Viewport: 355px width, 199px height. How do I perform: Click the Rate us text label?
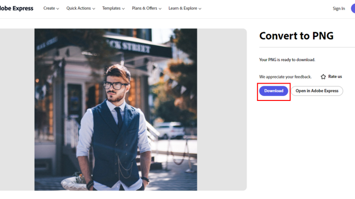point(335,77)
